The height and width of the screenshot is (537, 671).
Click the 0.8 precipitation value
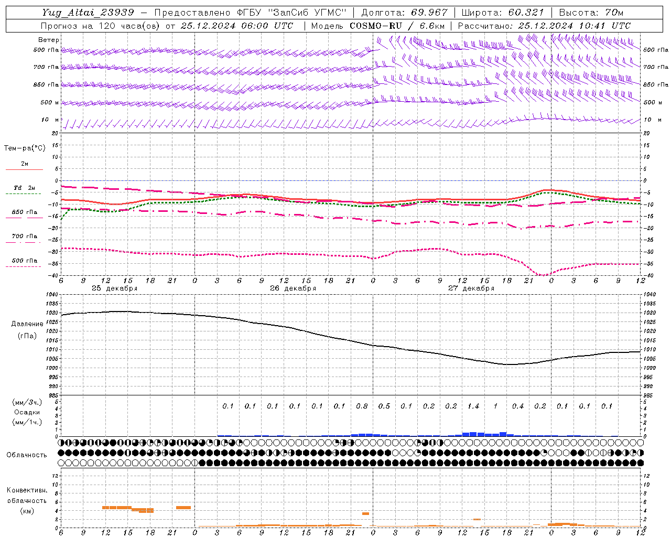pyautogui.click(x=362, y=406)
